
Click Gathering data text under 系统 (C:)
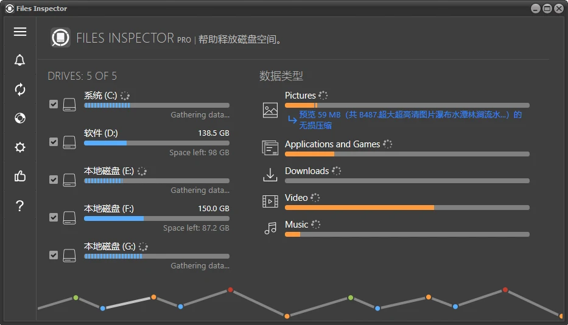pos(200,115)
